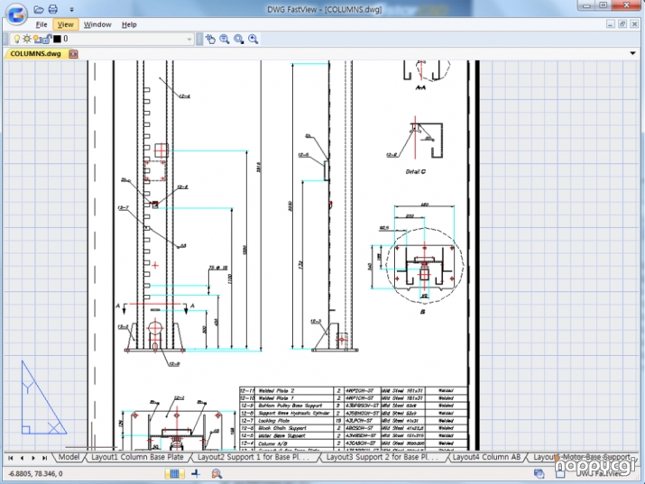This screenshot has width=645, height=484.
Task: Click the 'Welded Plate 2' table row
Action: click(354, 391)
